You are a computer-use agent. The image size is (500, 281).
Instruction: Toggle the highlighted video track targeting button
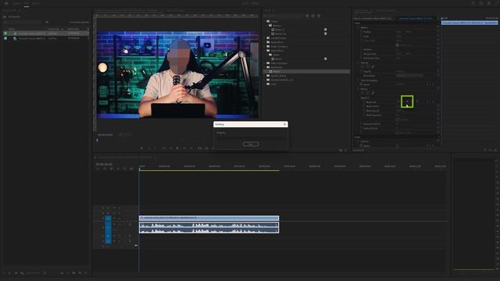[x=108, y=219]
